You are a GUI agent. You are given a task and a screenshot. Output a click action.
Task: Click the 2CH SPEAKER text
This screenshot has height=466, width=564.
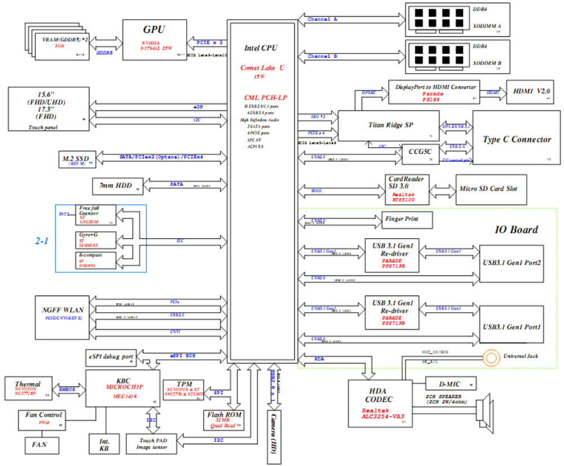[x=443, y=396]
